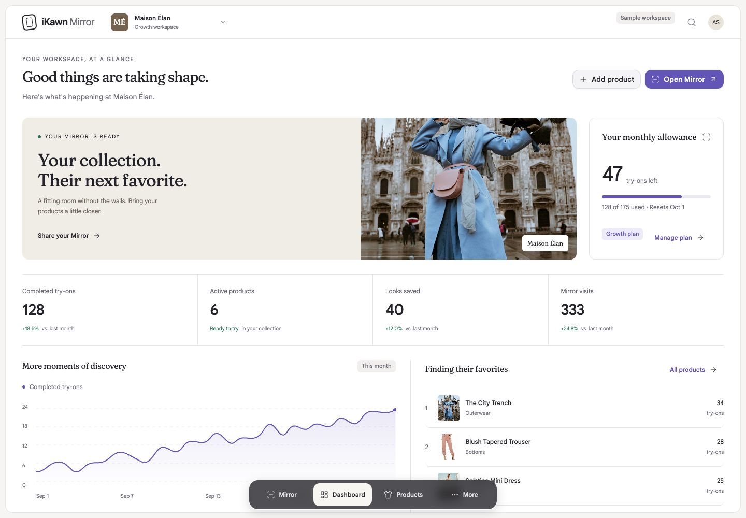Click the Looks saved value 40
Image resolution: width=746 pixels, height=518 pixels.
click(394, 310)
